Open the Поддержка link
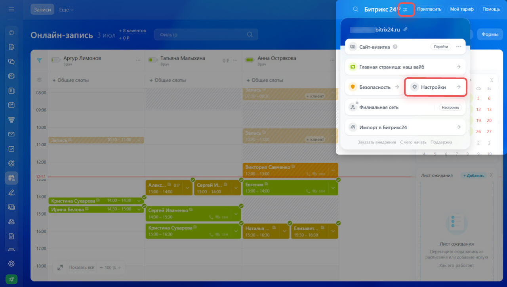This screenshot has width=507, height=287. 441,142
